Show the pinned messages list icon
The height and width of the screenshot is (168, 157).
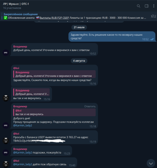coord(153,16)
